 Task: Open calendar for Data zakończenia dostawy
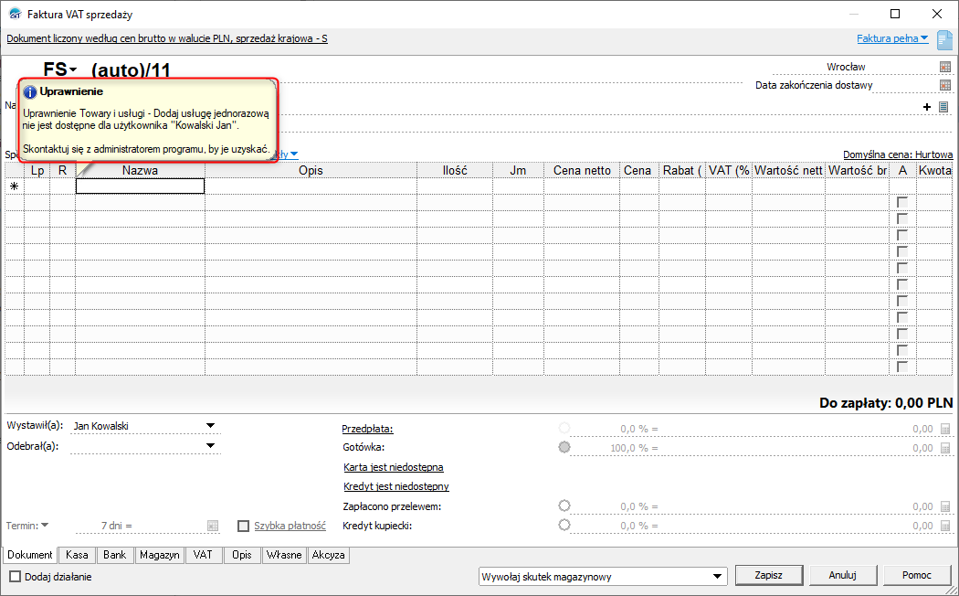point(945,85)
